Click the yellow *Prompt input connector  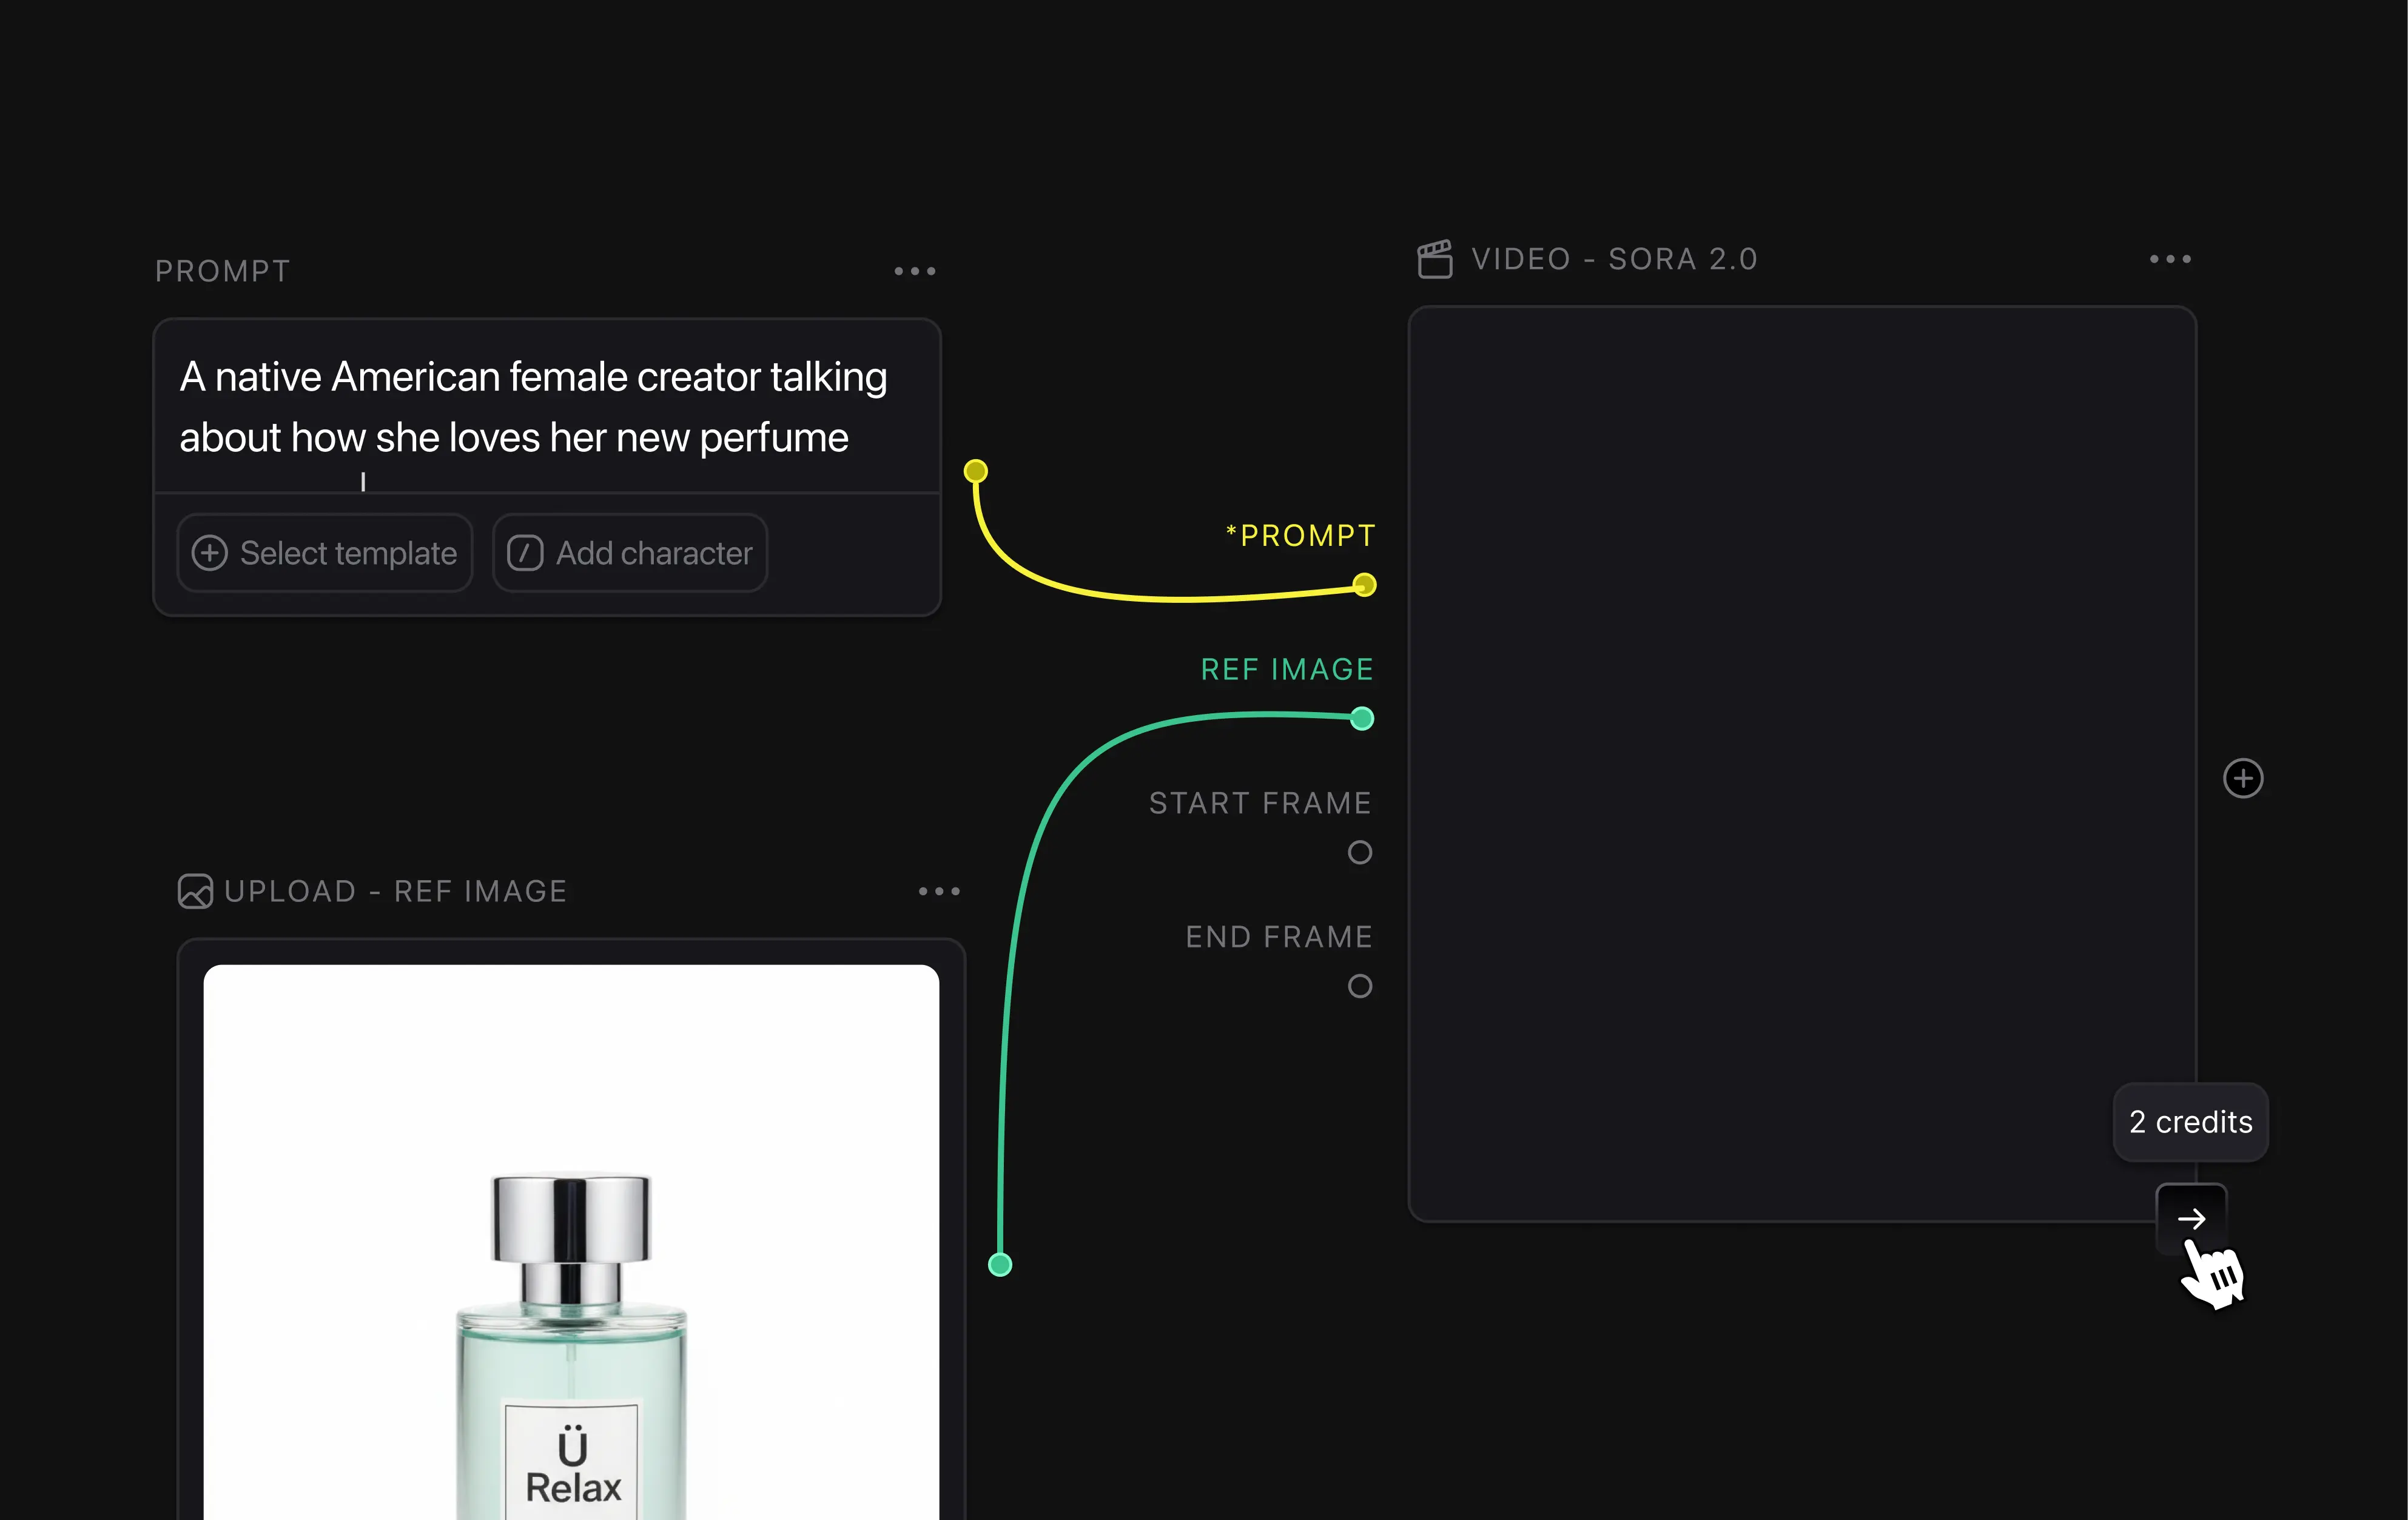[x=1364, y=585]
